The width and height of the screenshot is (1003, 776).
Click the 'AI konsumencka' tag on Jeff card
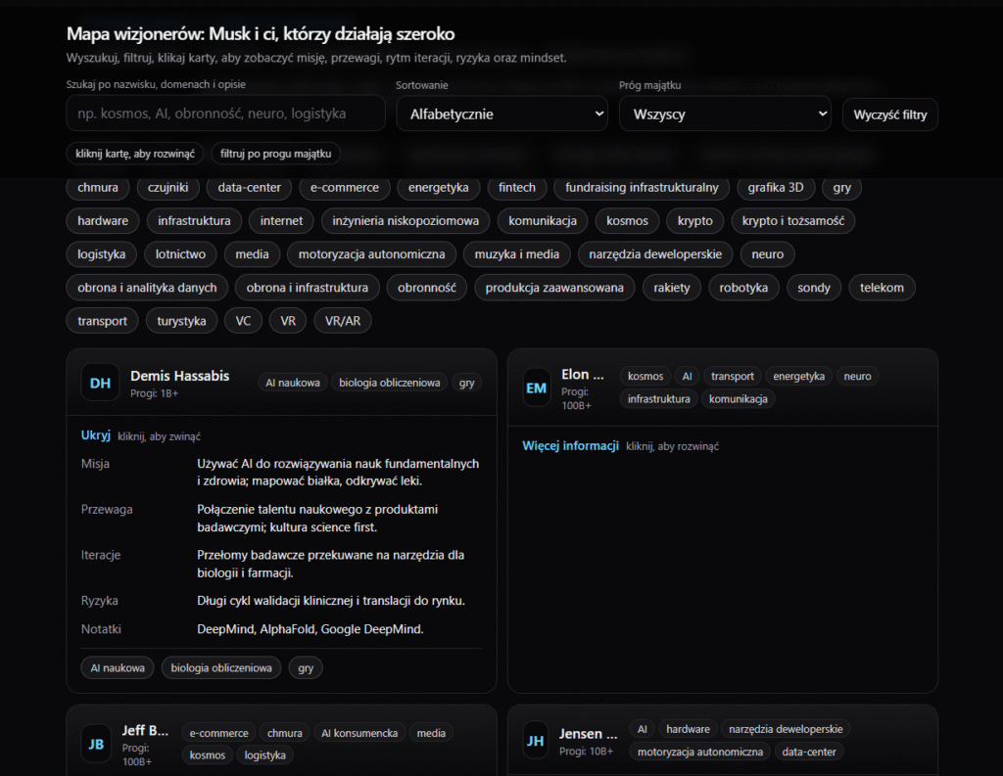(359, 733)
